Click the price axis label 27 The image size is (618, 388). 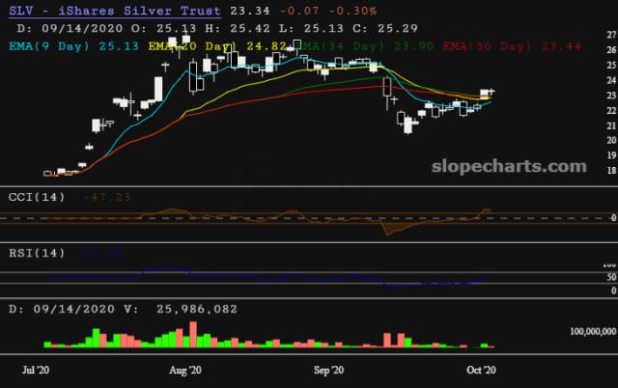coord(610,36)
